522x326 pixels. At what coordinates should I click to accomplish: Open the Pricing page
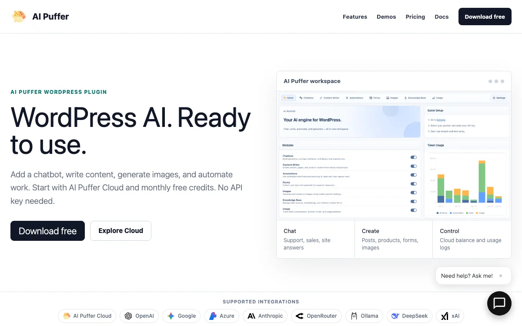click(x=415, y=17)
